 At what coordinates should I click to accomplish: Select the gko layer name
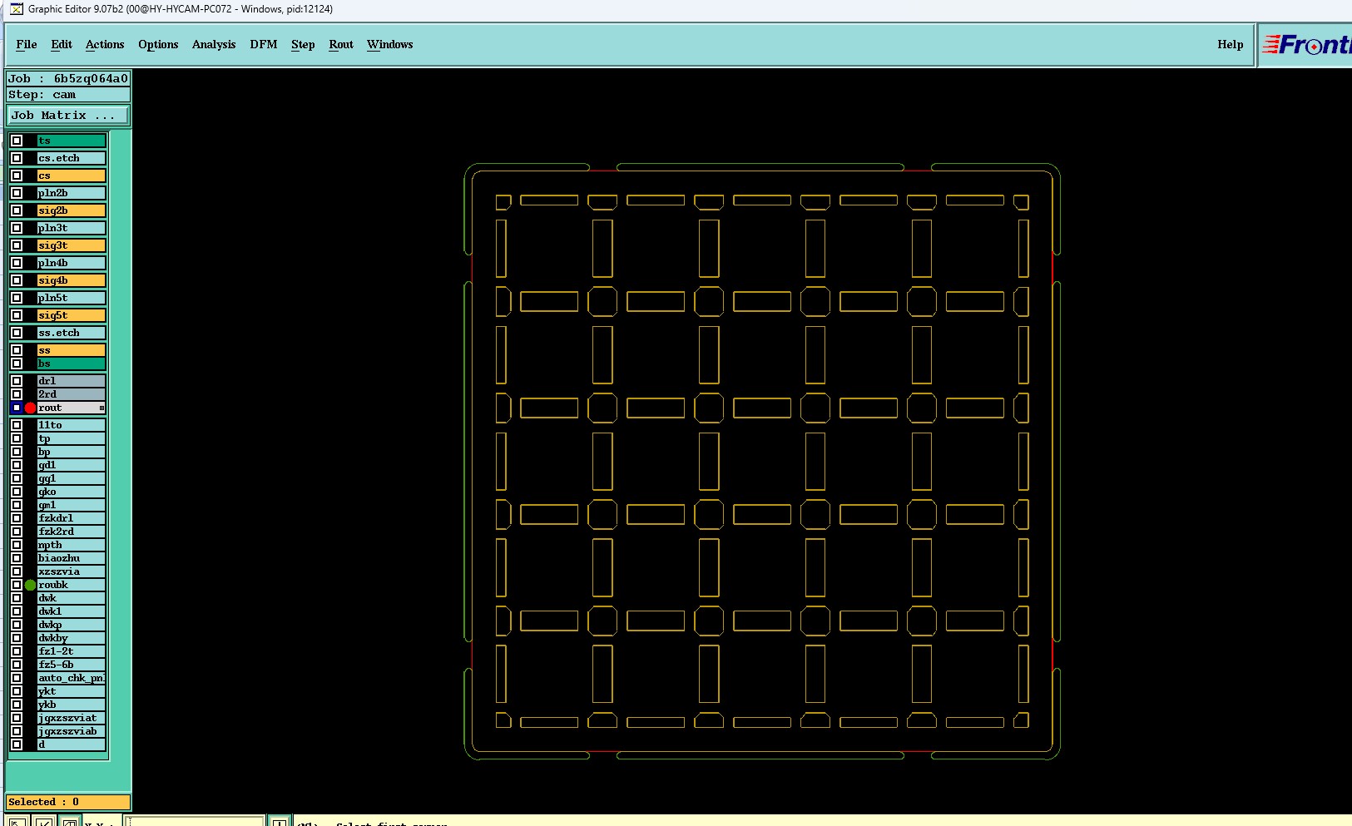click(72, 492)
